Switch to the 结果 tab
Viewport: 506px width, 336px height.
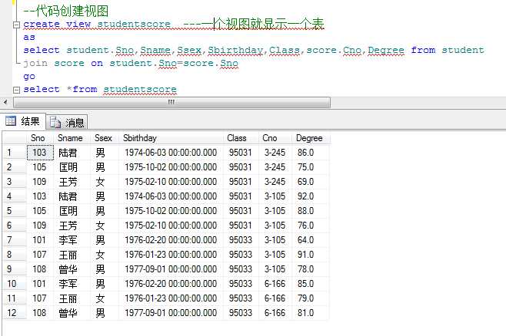22,122
